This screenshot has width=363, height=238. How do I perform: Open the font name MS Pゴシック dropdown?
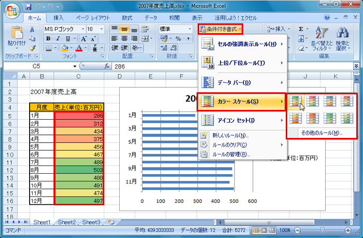[82, 29]
